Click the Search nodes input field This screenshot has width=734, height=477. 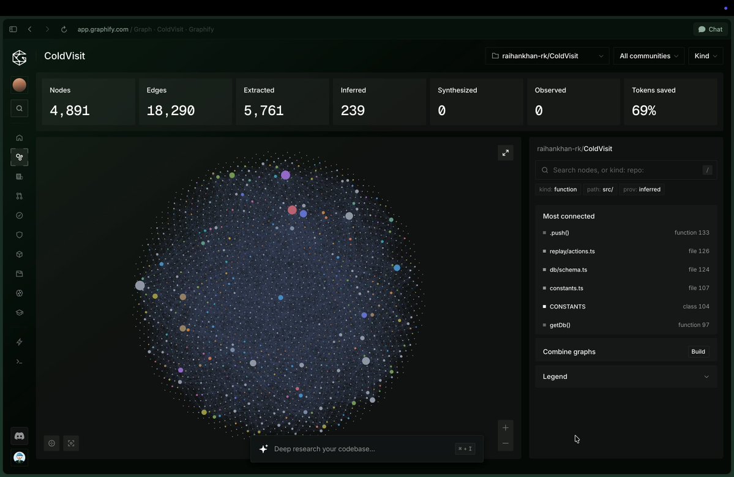point(626,170)
